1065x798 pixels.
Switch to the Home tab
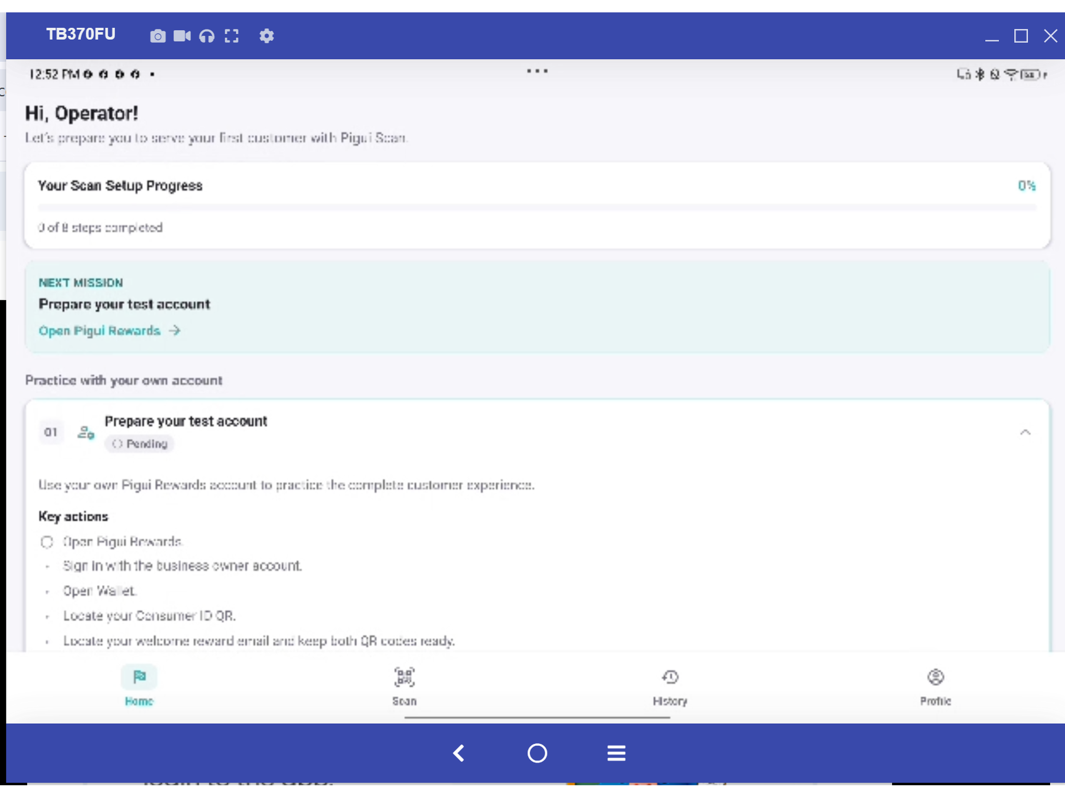139,686
